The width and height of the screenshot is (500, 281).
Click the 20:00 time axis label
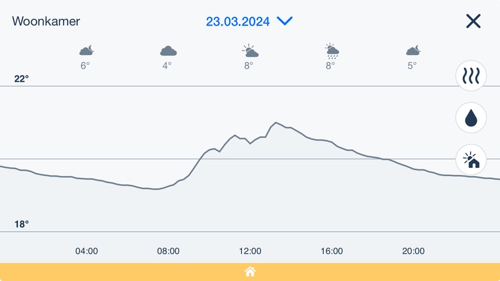(413, 251)
